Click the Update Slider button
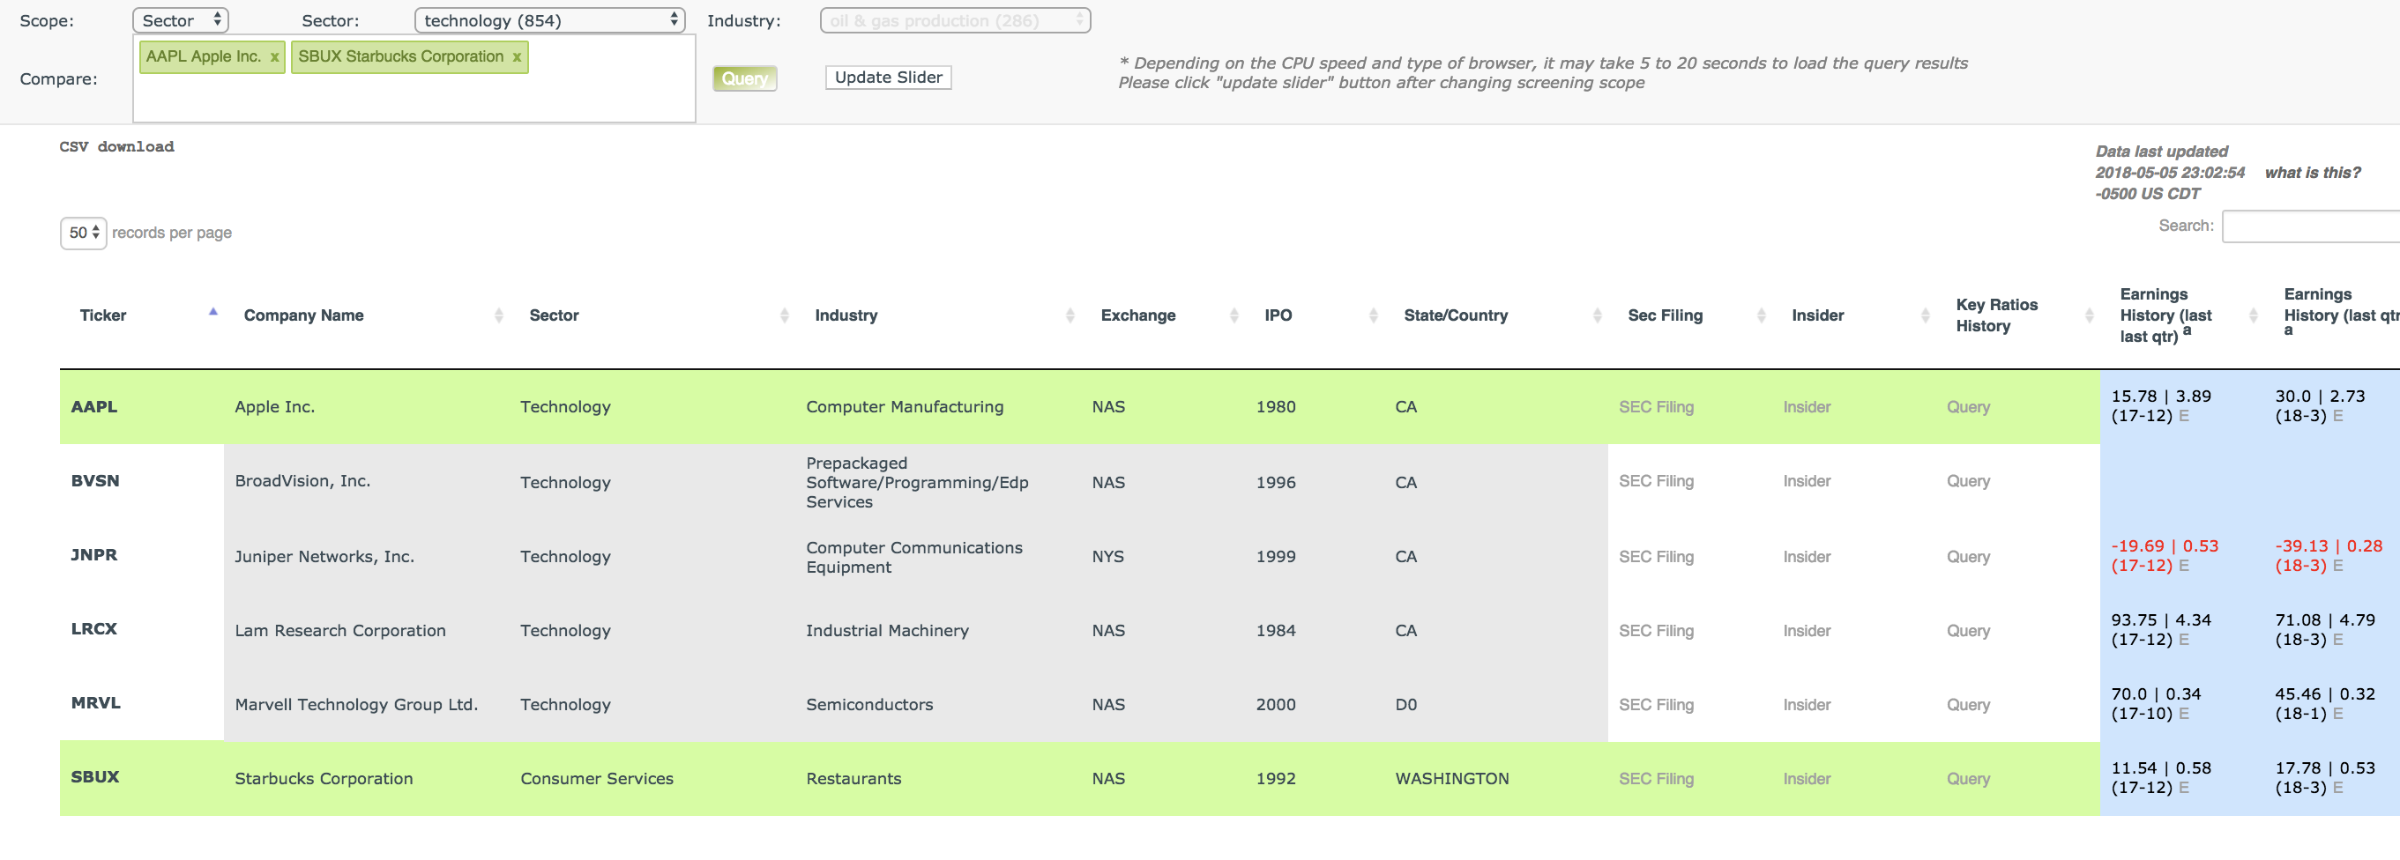The image size is (2400, 860). pos(888,78)
